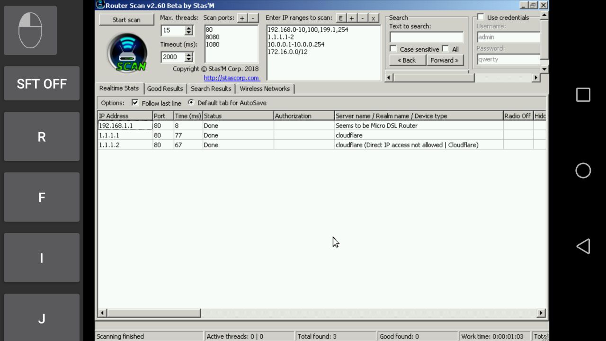606x341 pixels.
Task: Toggle the All search checkbox
Action: pos(445,49)
